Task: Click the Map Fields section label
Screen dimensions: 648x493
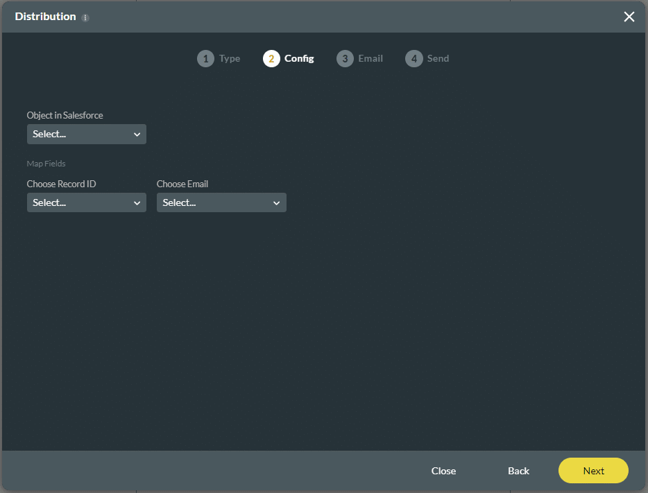Action: tap(46, 164)
